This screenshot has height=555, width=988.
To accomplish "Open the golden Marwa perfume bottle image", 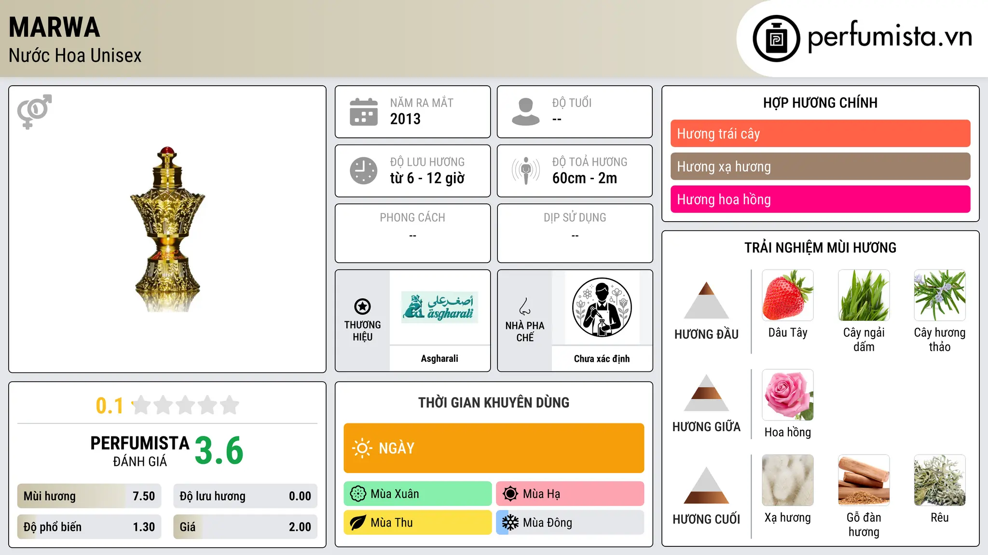I will [167, 229].
